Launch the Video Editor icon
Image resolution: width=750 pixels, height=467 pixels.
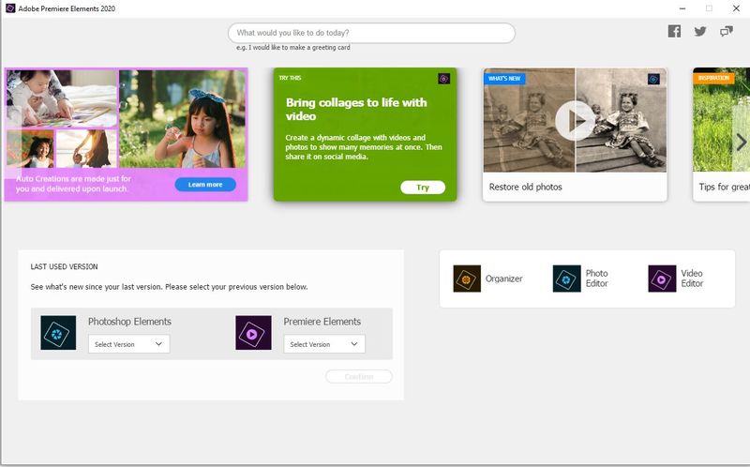(x=662, y=279)
